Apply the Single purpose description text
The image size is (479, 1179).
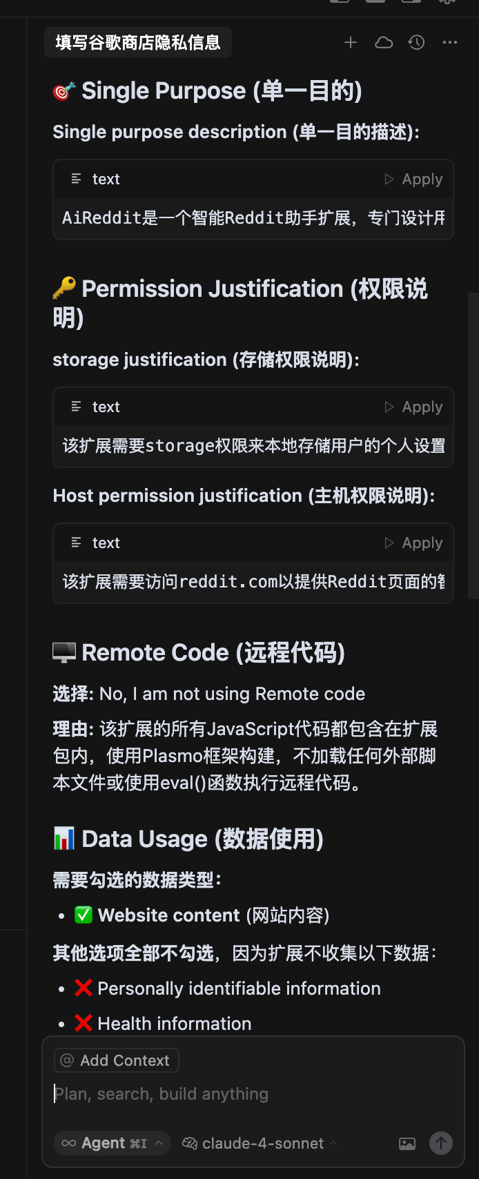tap(413, 179)
